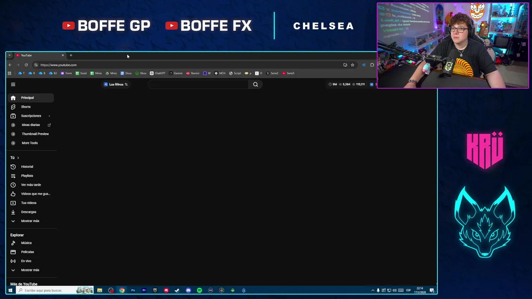532x299 pixels.
Task: Open the Excel bookmark
Action: (x=81, y=73)
